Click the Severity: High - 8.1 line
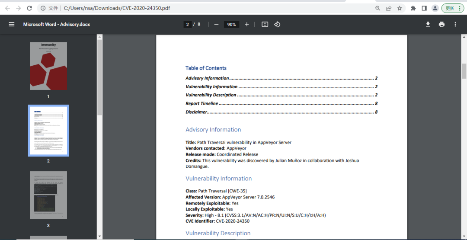 [x=256, y=215]
